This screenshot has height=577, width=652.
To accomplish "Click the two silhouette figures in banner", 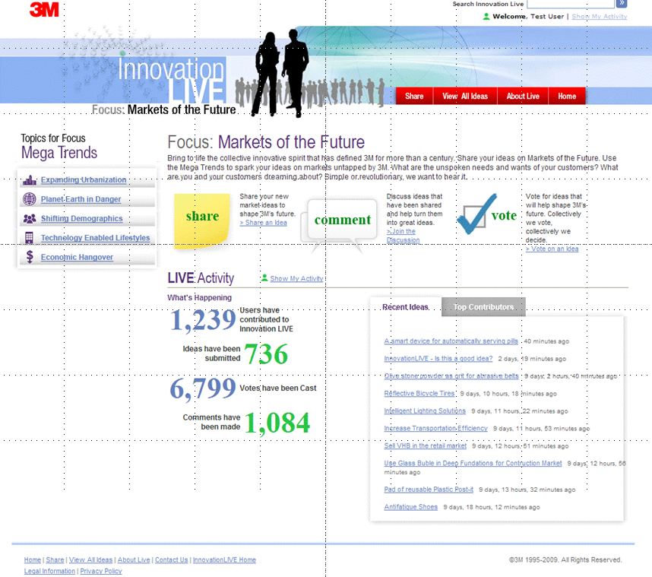I will coord(281,74).
